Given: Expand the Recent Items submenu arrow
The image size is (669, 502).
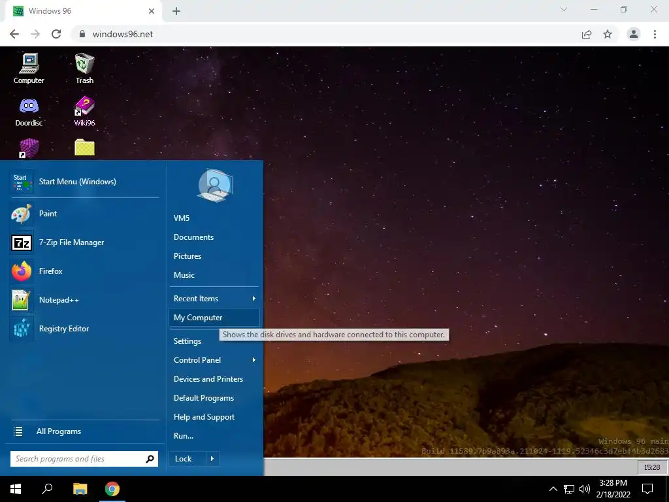Looking at the screenshot, I should (253, 298).
